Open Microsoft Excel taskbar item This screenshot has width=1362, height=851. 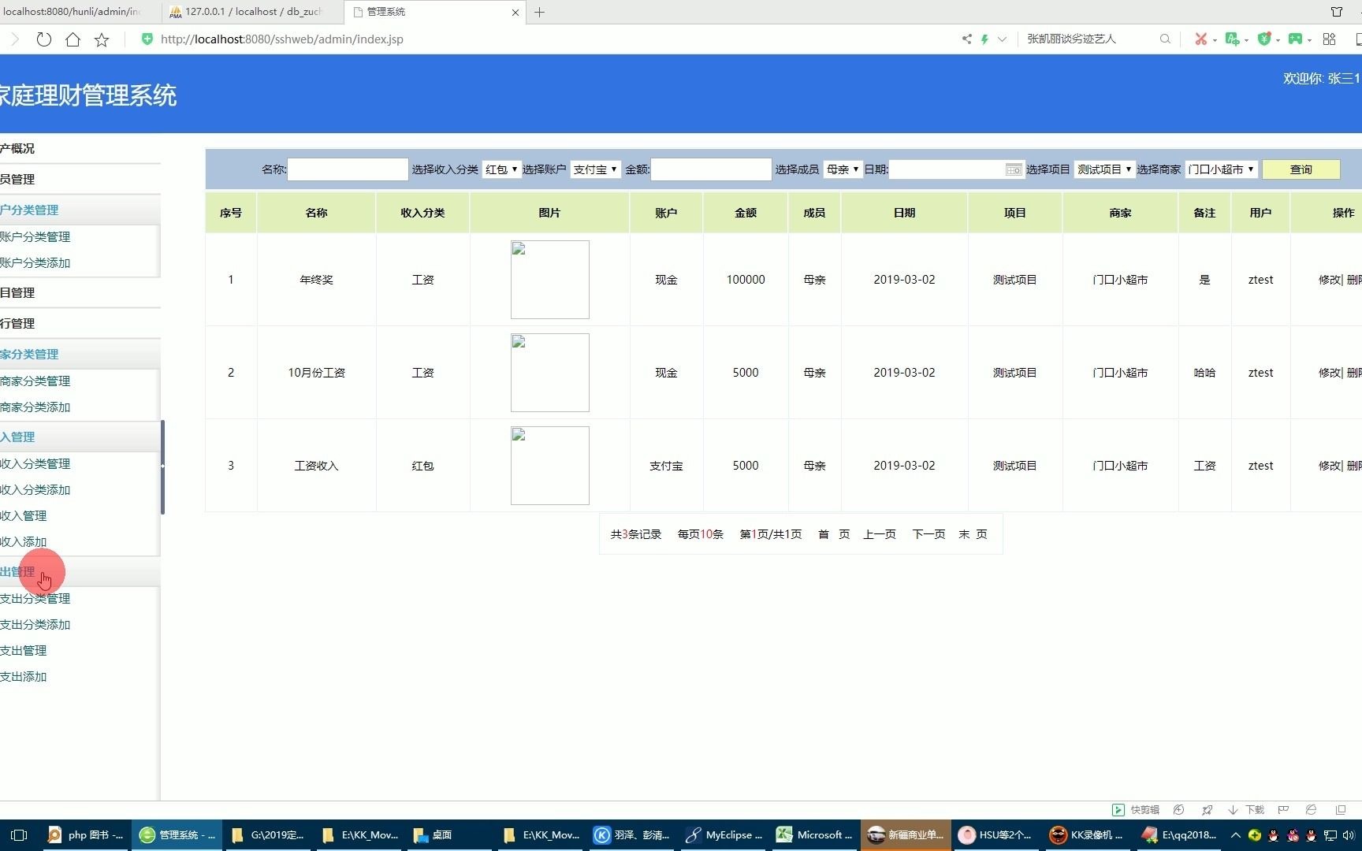(815, 835)
